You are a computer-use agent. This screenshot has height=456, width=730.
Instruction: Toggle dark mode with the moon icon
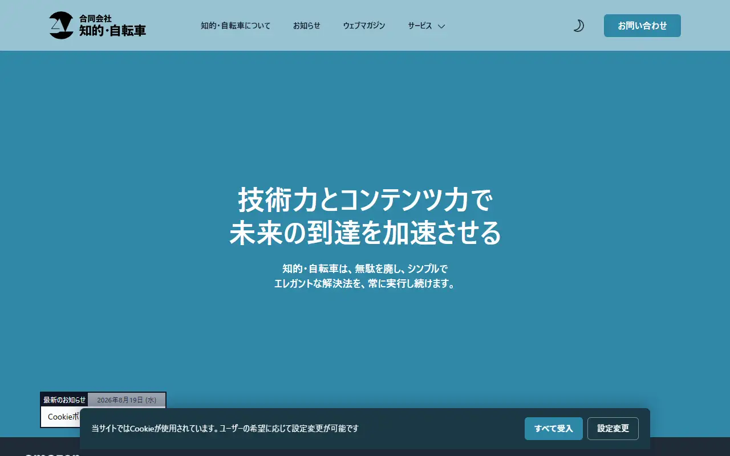pyautogui.click(x=578, y=26)
